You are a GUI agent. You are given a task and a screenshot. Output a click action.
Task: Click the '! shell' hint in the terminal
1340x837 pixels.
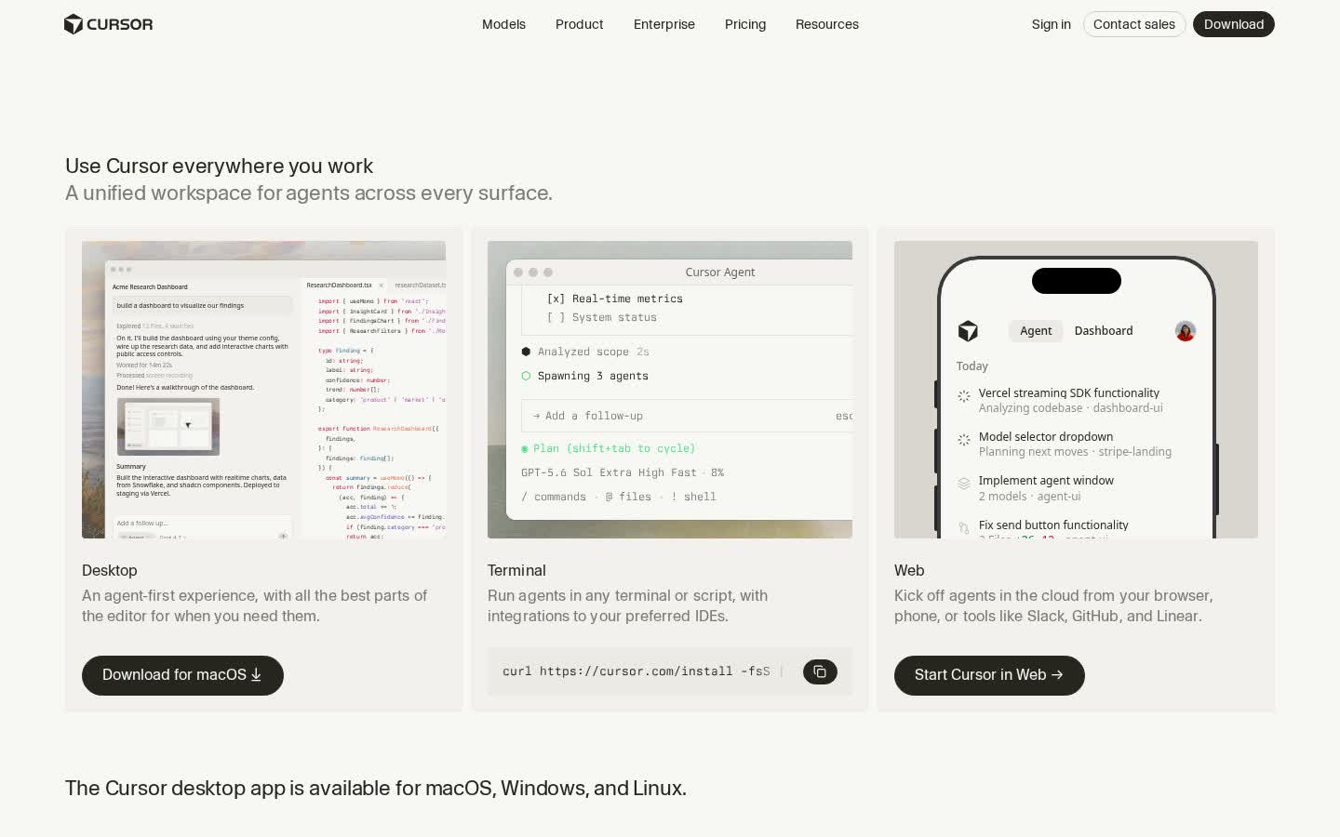[x=693, y=497]
